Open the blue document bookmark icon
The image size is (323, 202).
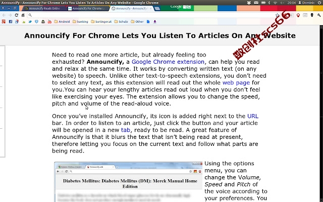click(x=148, y=21)
